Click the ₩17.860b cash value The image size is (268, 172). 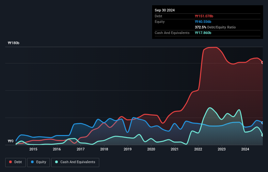[203, 33]
